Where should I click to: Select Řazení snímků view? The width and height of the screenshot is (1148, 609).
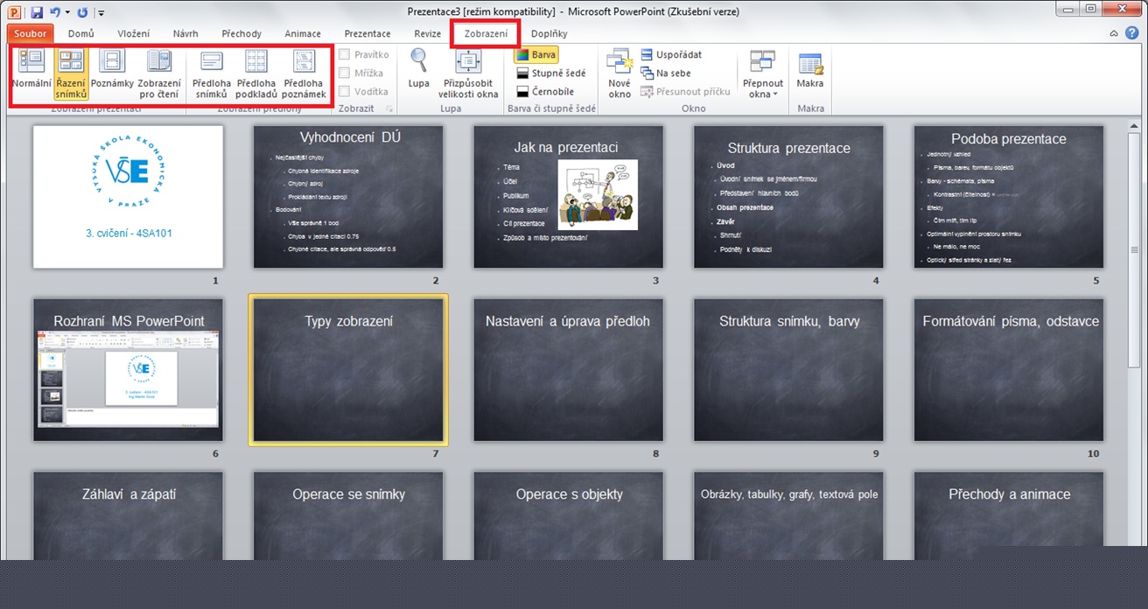(70, 73)
